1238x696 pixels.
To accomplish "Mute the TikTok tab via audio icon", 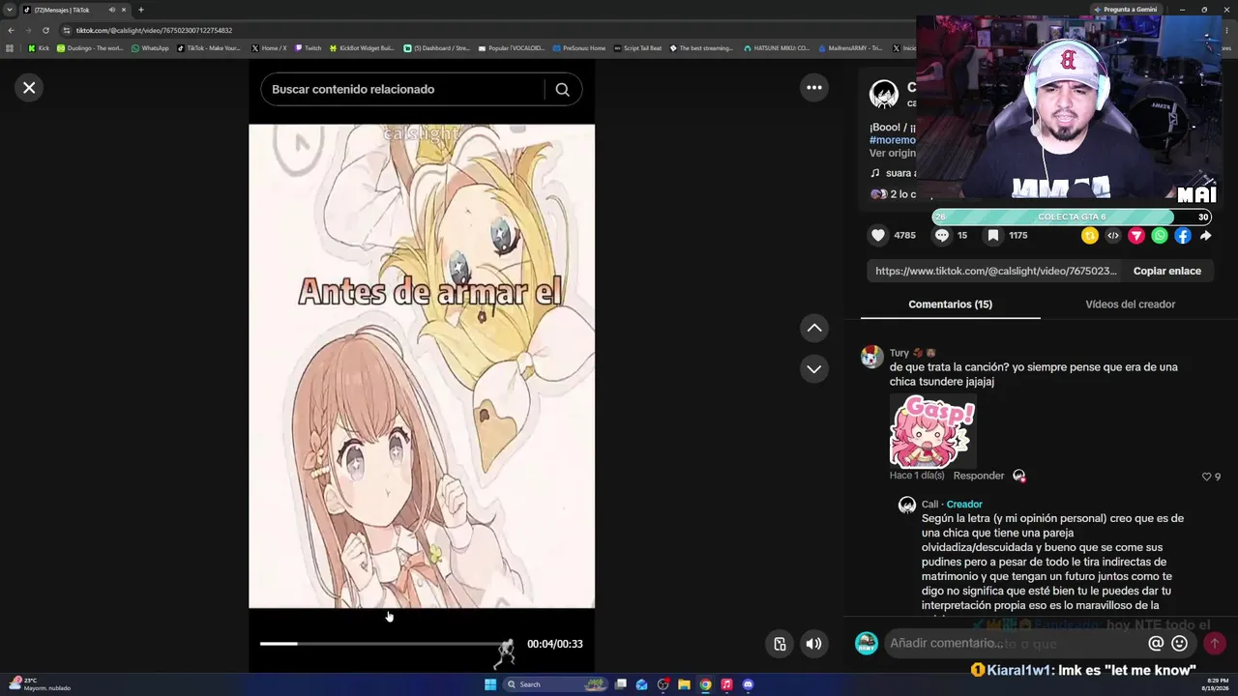I will coord(112,10).
